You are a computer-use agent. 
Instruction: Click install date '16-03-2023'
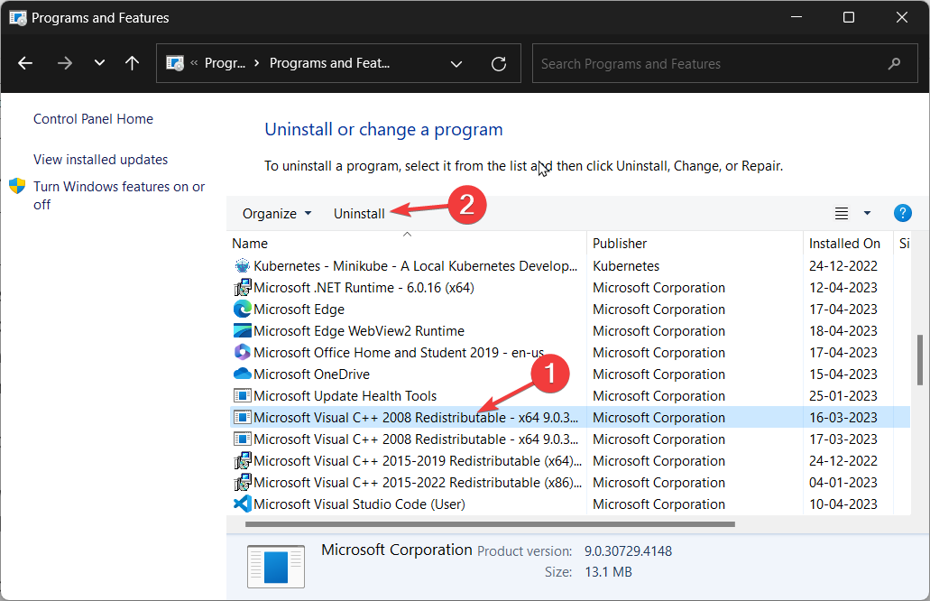843,418
